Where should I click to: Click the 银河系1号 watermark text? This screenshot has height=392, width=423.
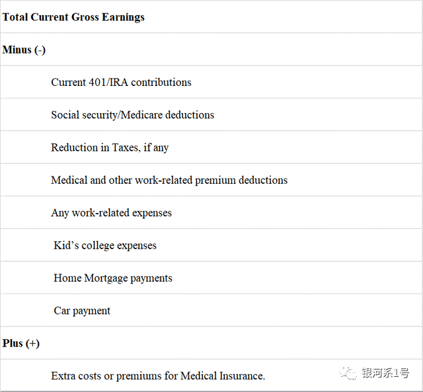[385, 373]
